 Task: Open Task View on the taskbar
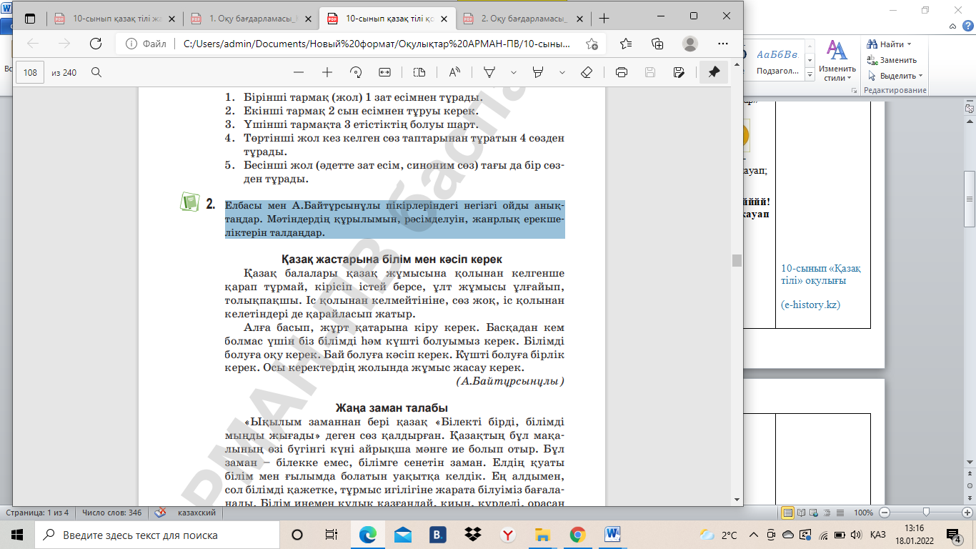tap(331, 535)
